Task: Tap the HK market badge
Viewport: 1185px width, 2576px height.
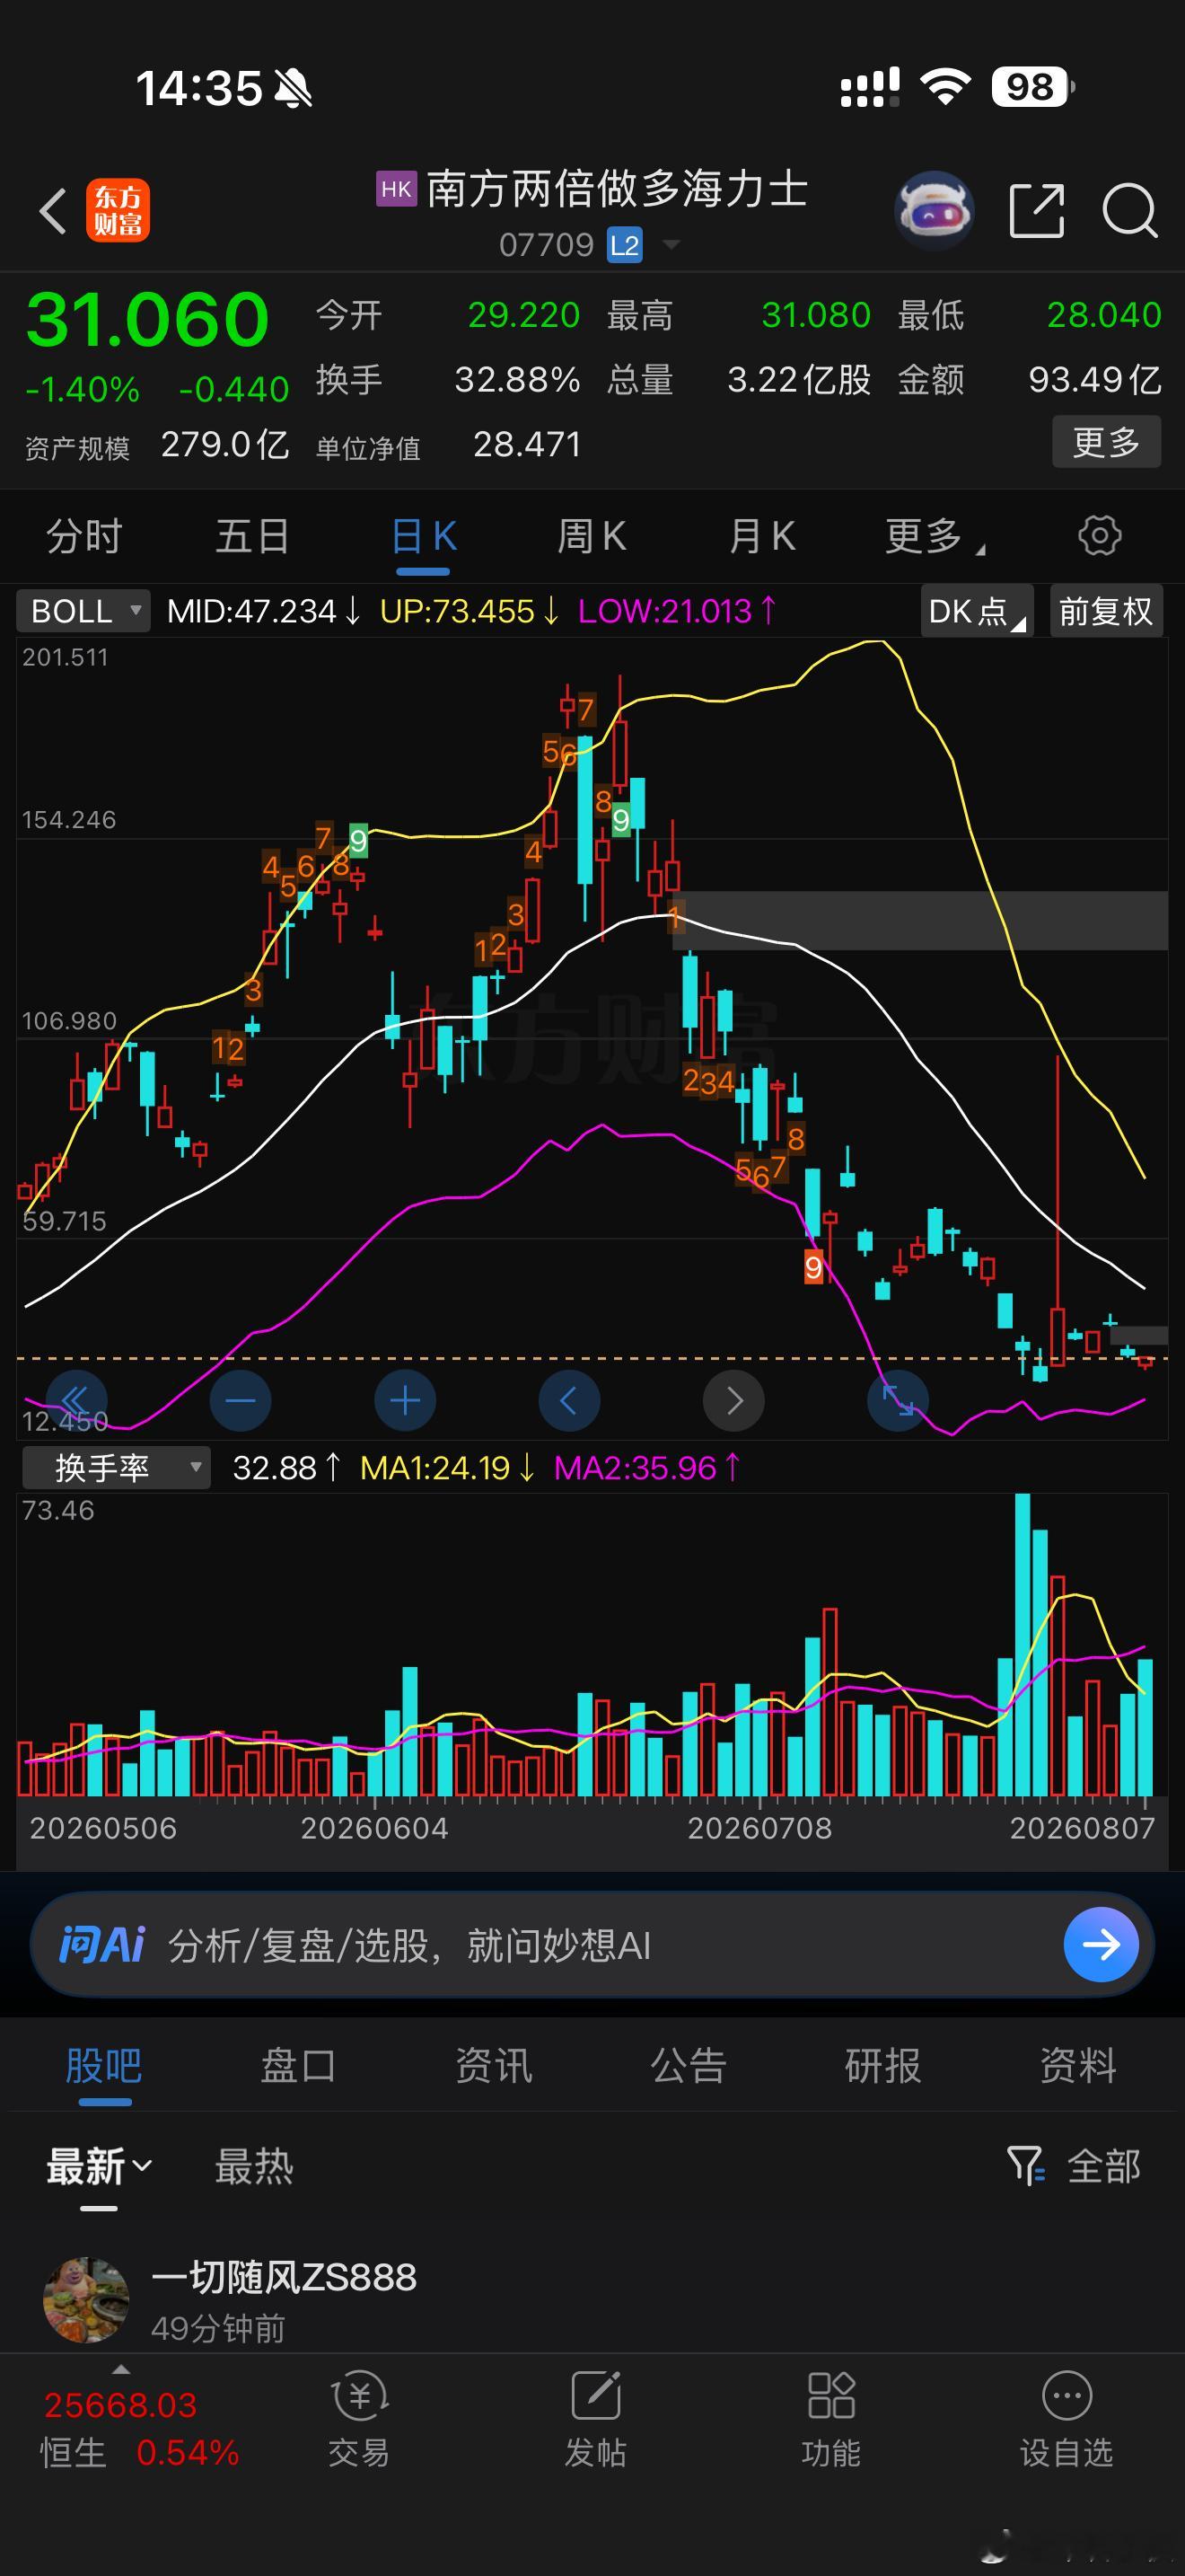Action: [x=396, y=189]
